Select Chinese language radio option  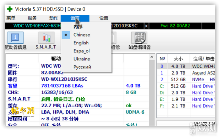point(81,35)
